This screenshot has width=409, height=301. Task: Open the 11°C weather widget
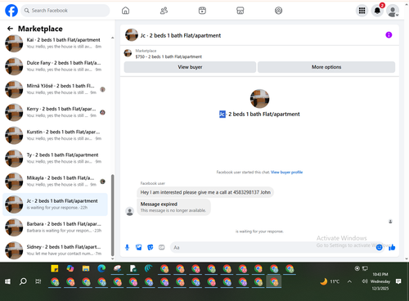pyautogui.click(x=330, y=281)
